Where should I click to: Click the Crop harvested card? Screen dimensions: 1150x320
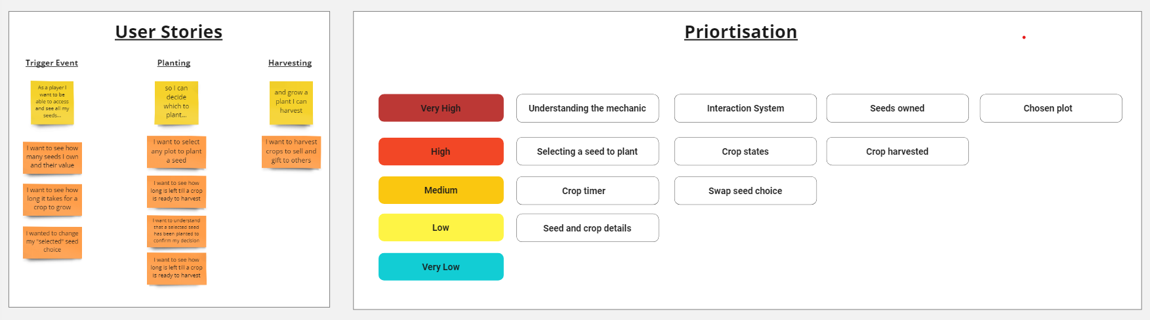pos(897,151)
